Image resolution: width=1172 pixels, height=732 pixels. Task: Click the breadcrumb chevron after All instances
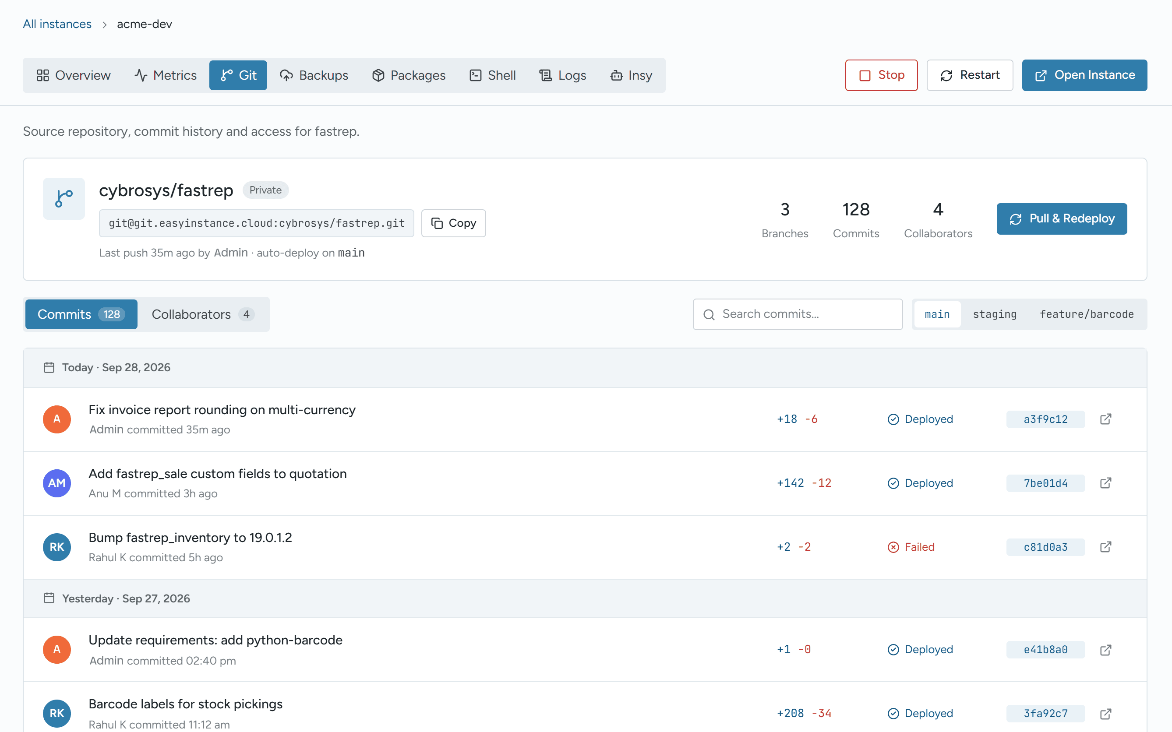(104, 24)
